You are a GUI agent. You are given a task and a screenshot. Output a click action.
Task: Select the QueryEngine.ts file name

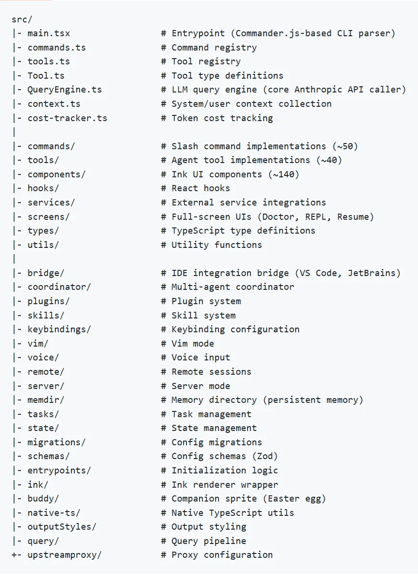click(x=65, y=90)
